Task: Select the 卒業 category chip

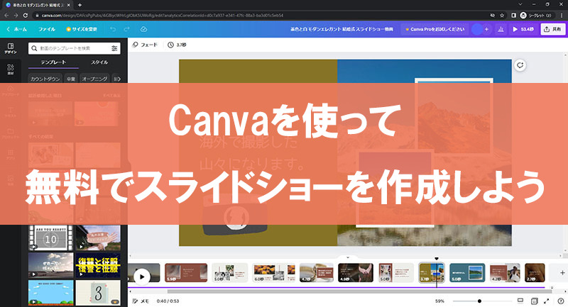Action: click(70, 79)
